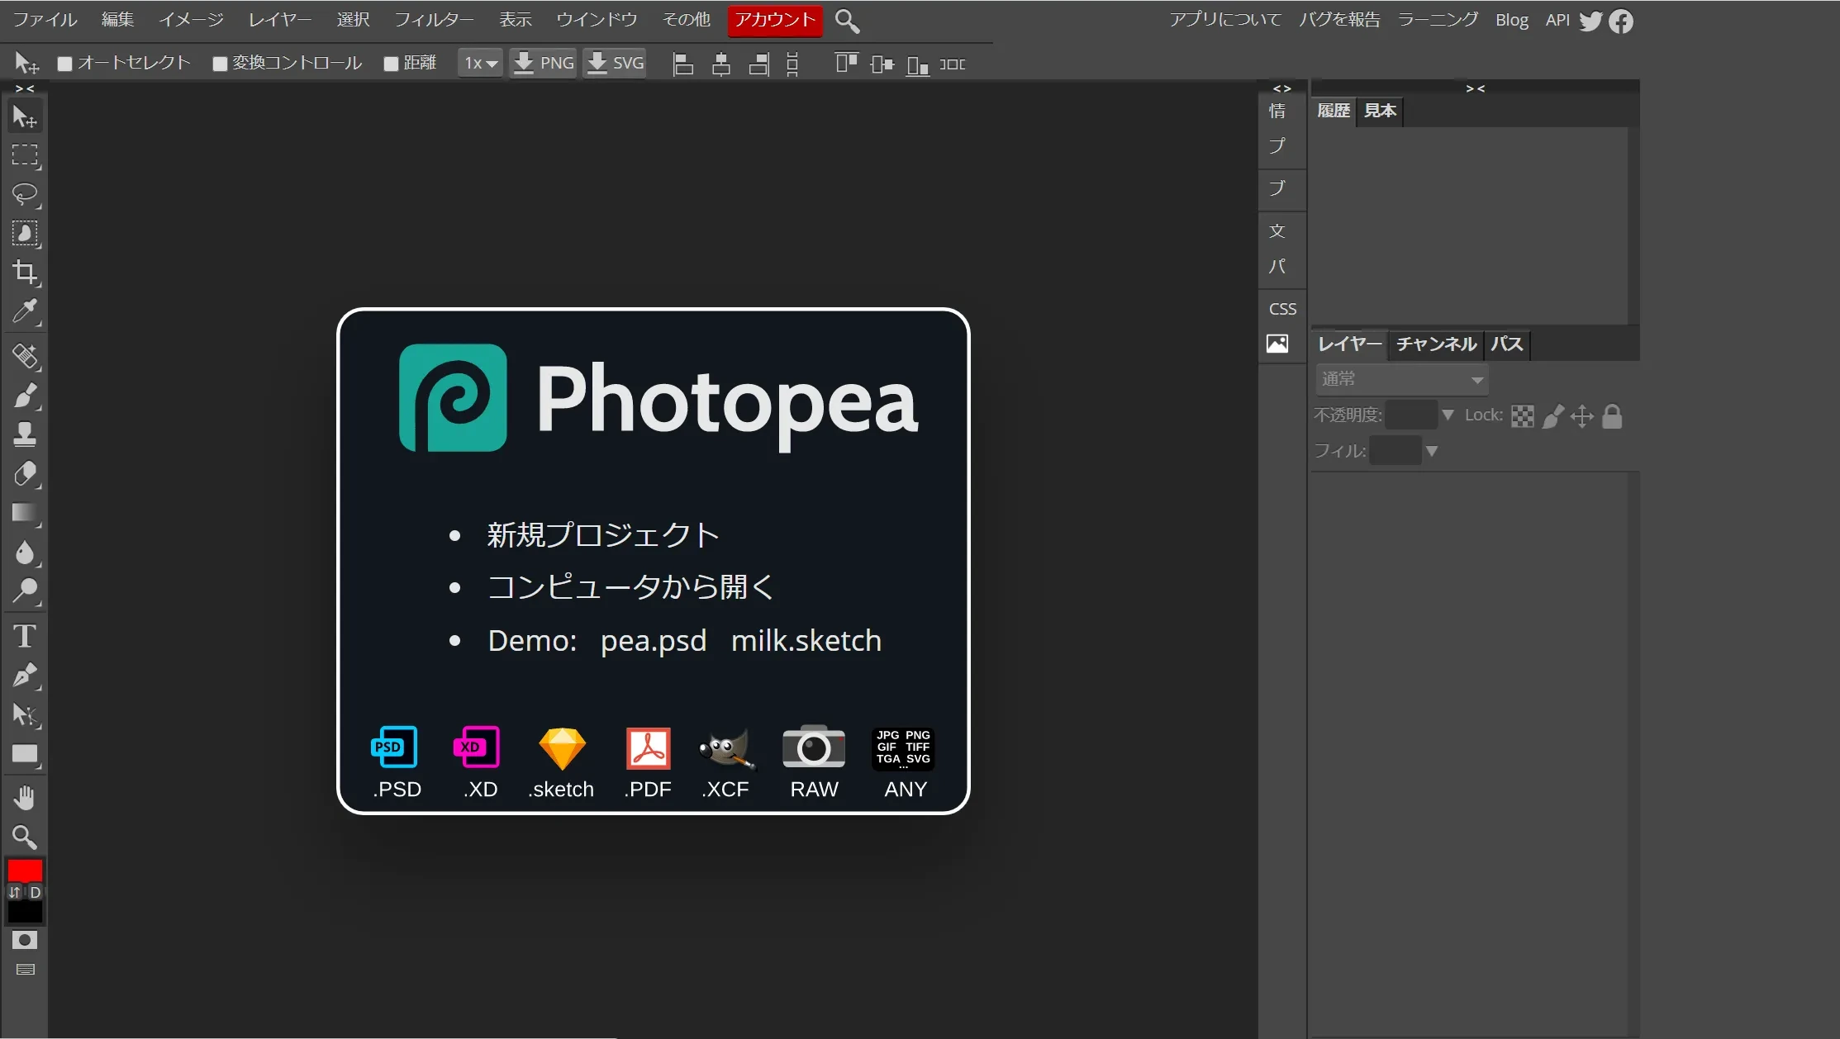This screenshot has width=1840, height=1039.
Task: Click the search magnifier in menu bar
Action: (847, 21)
